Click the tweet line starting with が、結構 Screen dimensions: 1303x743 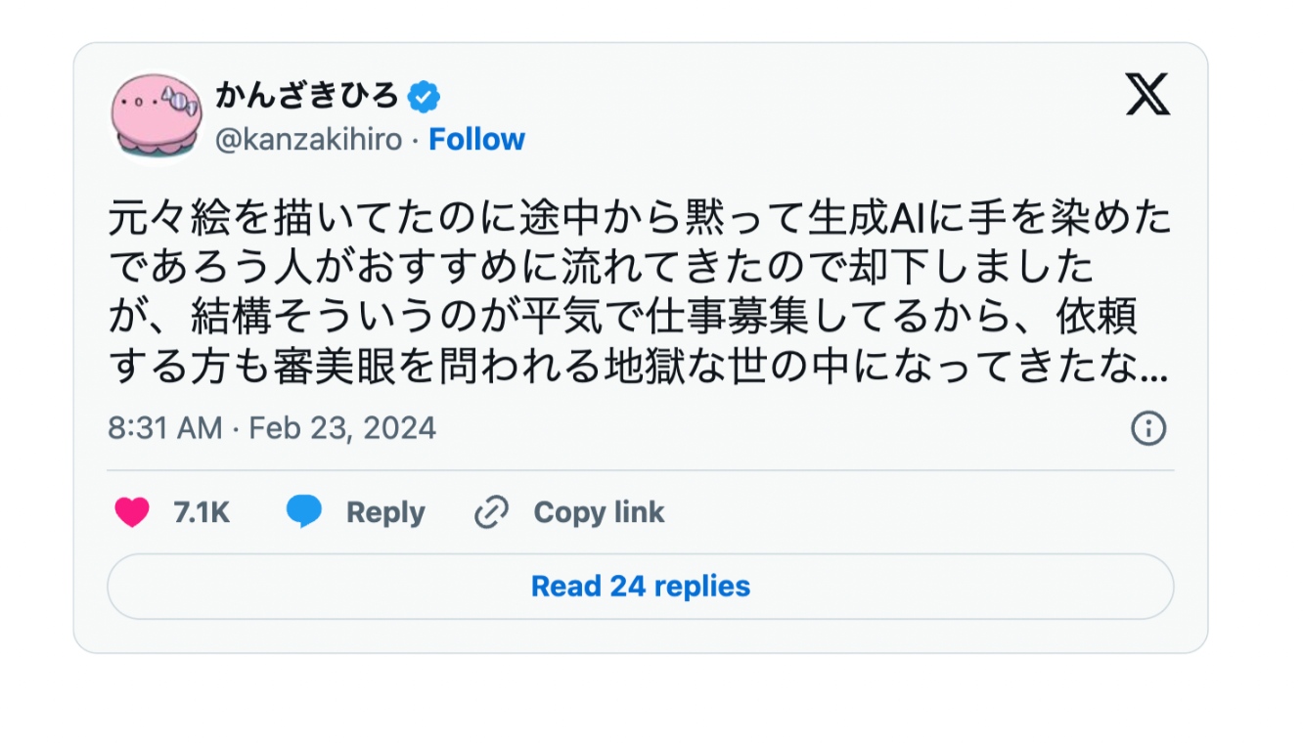click(623, 317)
